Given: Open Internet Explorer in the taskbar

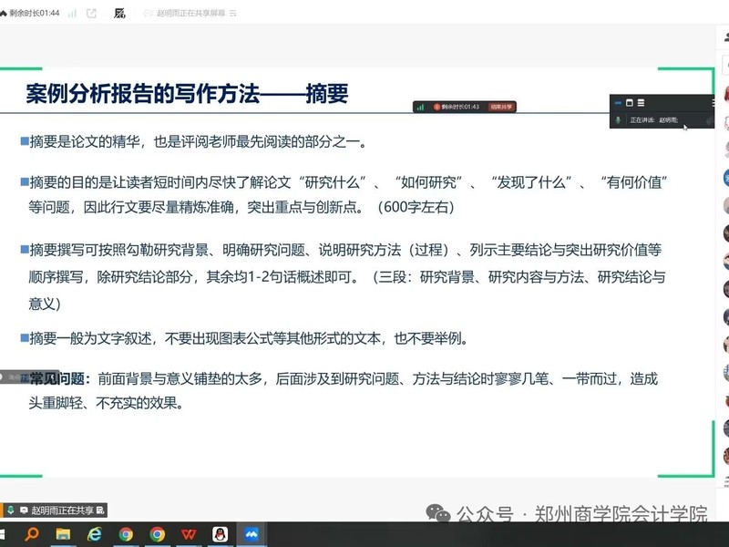Looking at the screenshot, I should coord(95,534).
